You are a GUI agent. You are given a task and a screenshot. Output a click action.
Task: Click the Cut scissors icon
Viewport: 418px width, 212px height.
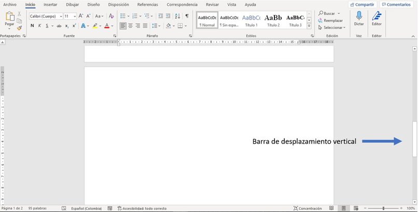(19, 14)
